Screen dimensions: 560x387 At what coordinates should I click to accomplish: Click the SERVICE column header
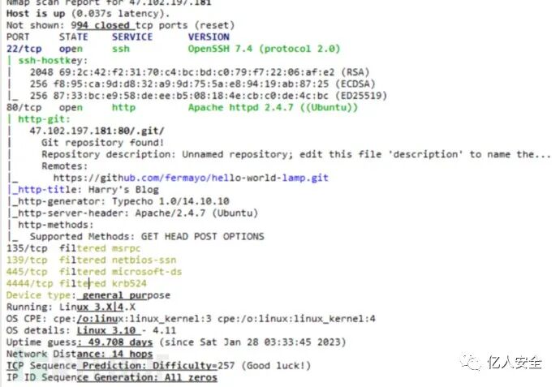pyautogui.click(x=132, y=37)
